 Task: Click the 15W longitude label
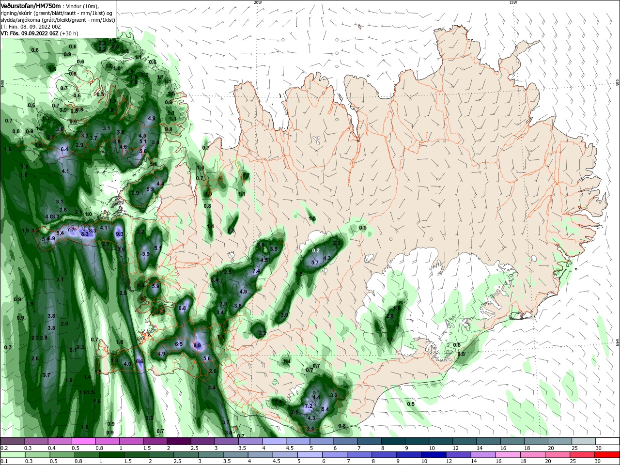click(x=513, y=2)
